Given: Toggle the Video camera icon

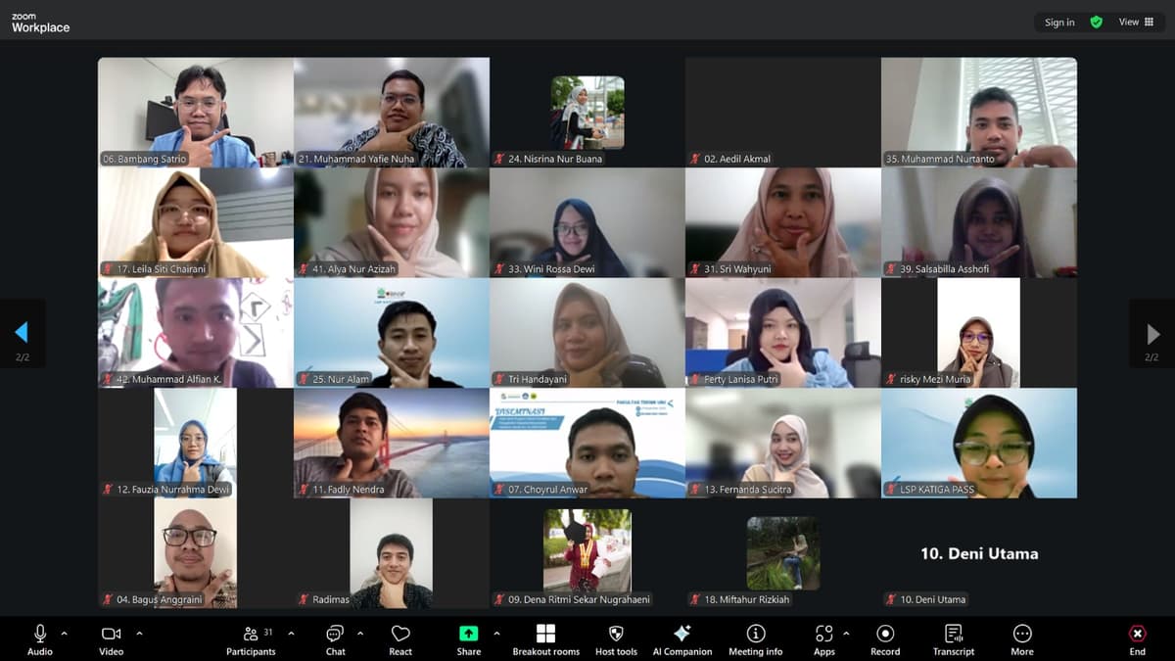Looking at the screenshot, I should [111, 634].
